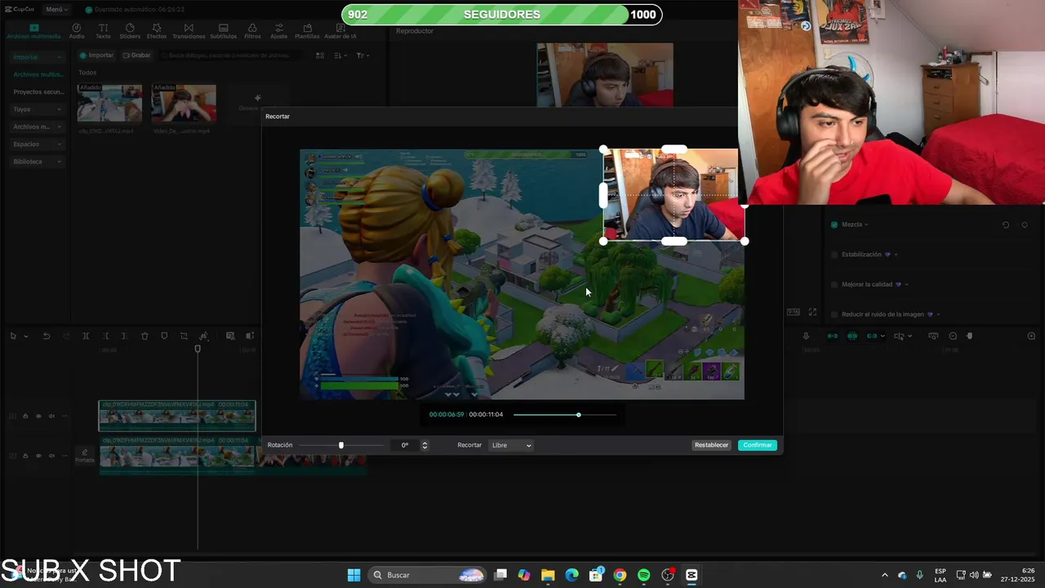Lock the lower timeline track
This screenshot has width=1045, height=588.
click(25, 456)
